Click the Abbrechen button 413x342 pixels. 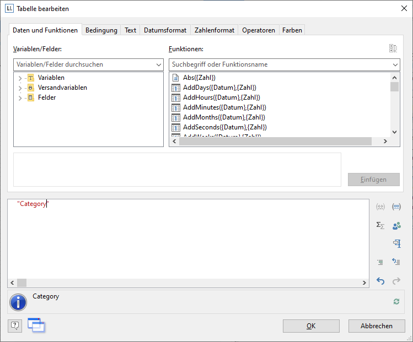[x=377, y=326]
